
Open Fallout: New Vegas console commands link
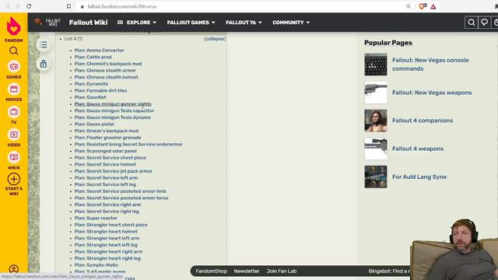coord(430,65)
